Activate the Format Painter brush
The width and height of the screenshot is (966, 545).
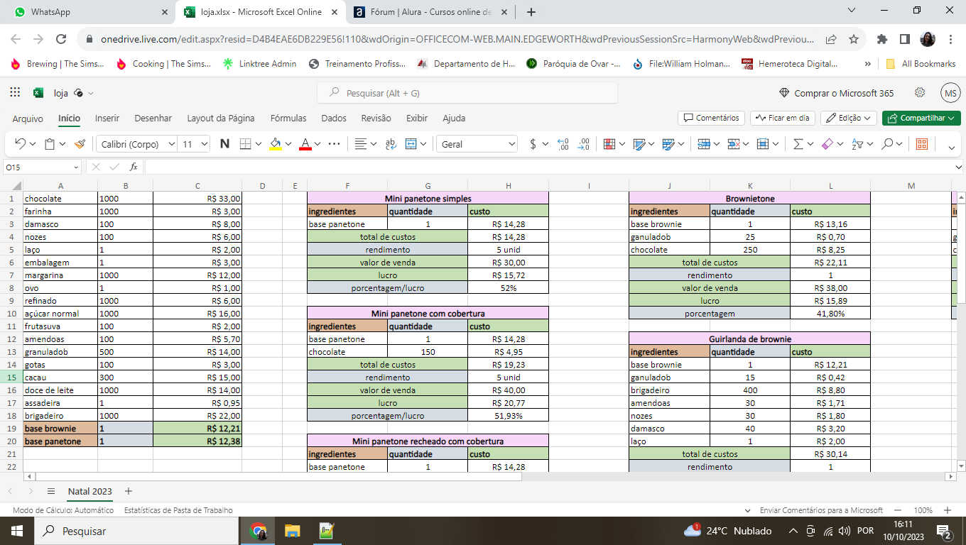coord(80,144)
